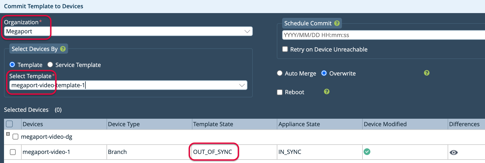This screenshot has width=485, height=163.
Task: Select the Auto Merge radio button
Action: click(280, 73)
